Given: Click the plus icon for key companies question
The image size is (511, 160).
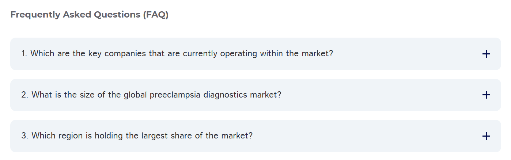Looking at the screenshot, I should pyautogui.click(x=486, y=54).
